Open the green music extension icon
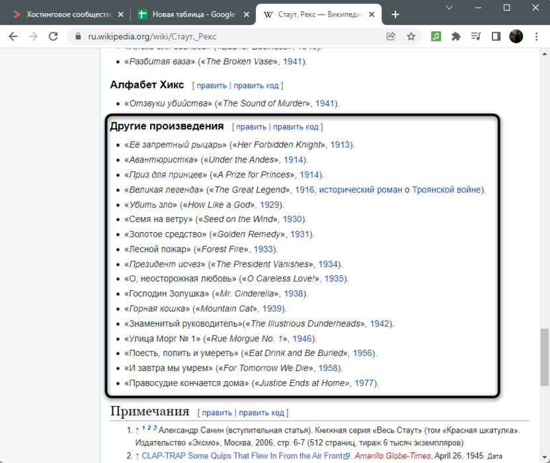 (436, 37)
